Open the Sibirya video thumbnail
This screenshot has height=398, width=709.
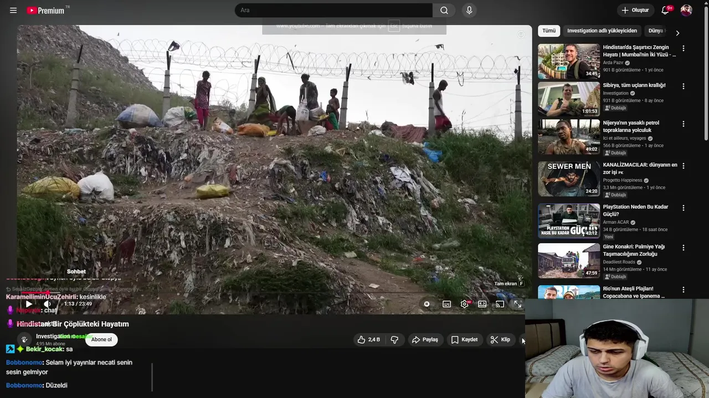[x=569, y=99]
